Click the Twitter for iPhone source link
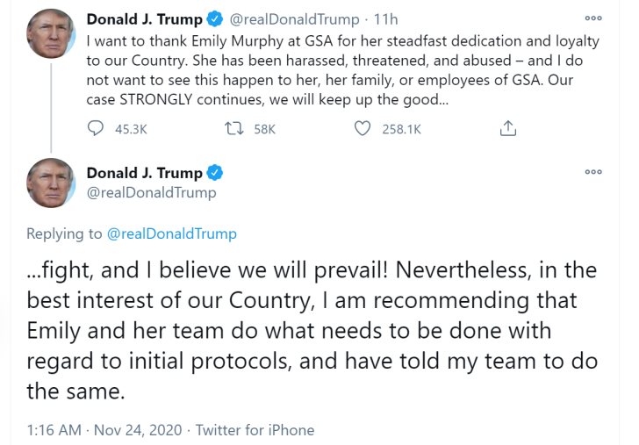639x445 pixels. point(255,430)
